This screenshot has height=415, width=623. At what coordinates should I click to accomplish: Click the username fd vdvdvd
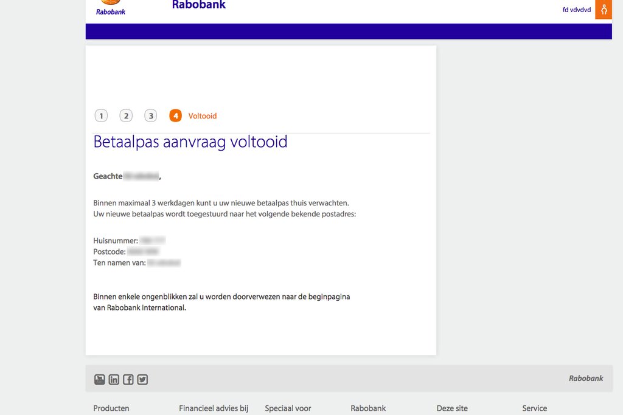(x=576, y=10)
